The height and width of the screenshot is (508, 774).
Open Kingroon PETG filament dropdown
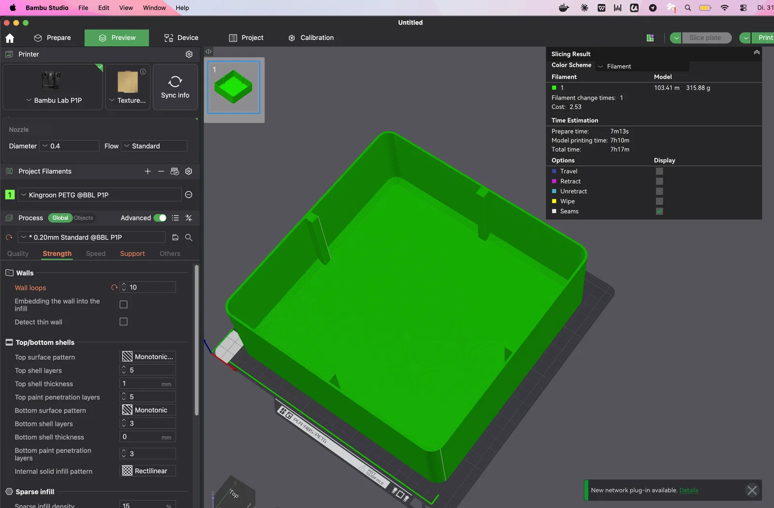tap(100, 195)
